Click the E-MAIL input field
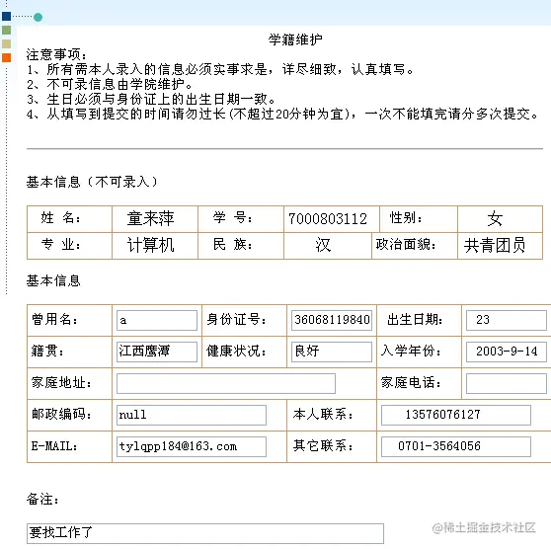 tap(192, 446)
